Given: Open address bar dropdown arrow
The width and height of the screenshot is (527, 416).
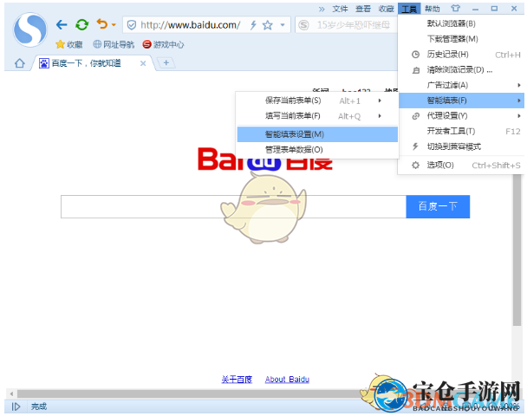Looking at the screenshot, I should point(283,25).
